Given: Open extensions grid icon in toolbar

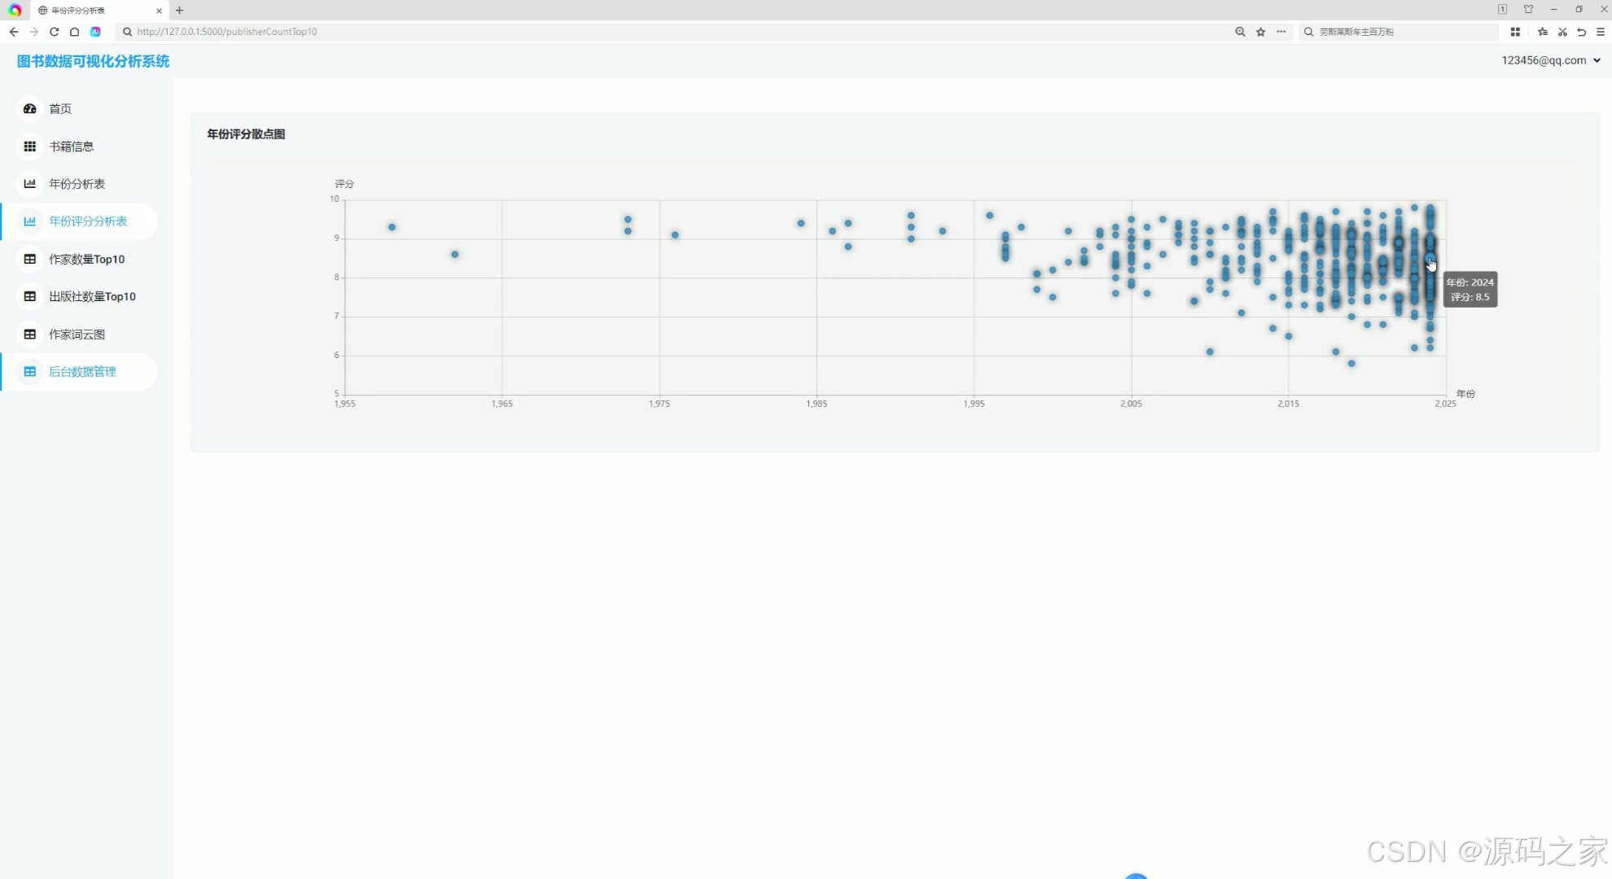Looking at the screenshot, I should [x=1515, y=32].
